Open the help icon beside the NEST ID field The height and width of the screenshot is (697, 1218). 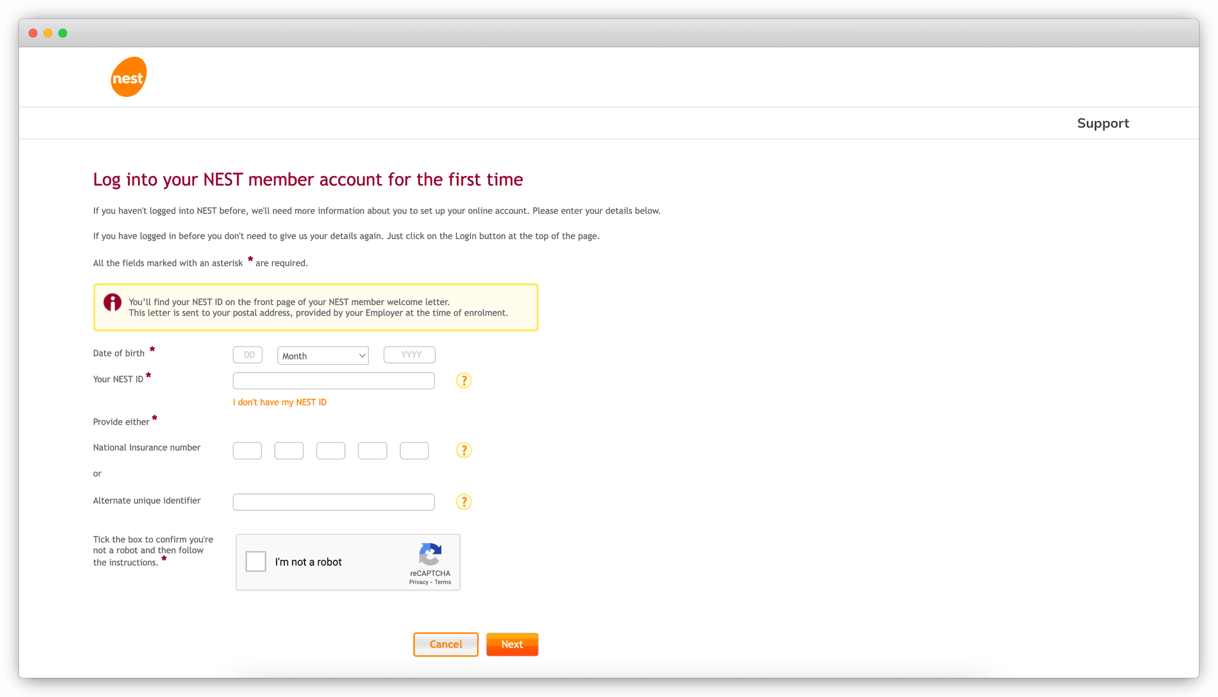463,380
